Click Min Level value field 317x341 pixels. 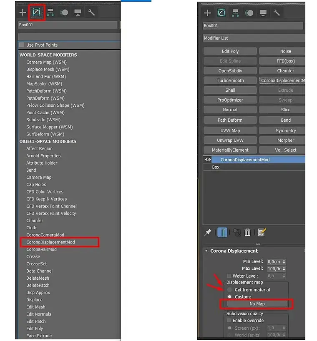[274, 262]
